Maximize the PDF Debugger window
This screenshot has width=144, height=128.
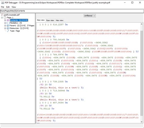point(132,2)
